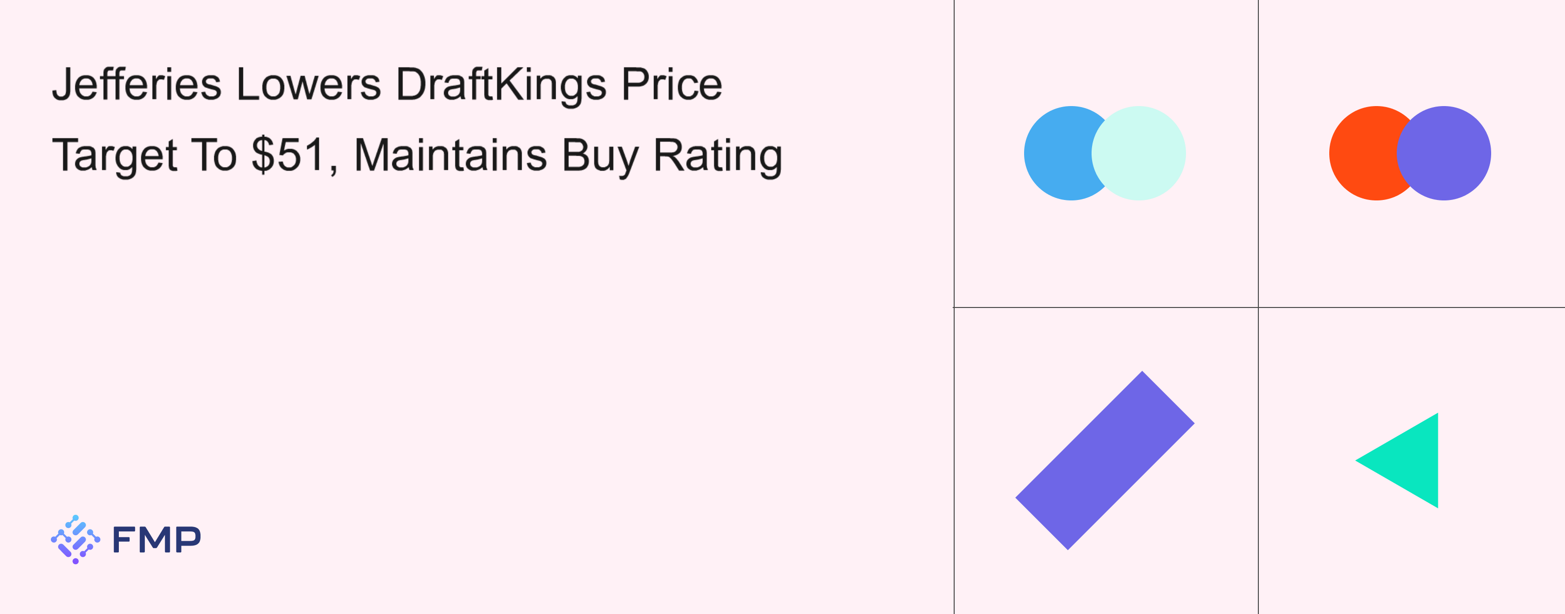
Task: Click the word "Lowers" in the headline
Action: pos(309,85)
